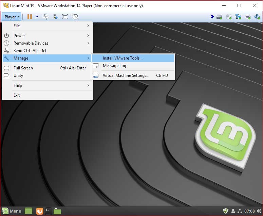This screenshot has width=263, height=216.
Task: Maximize the VMware Player window
Action: (x=239, y=5)
